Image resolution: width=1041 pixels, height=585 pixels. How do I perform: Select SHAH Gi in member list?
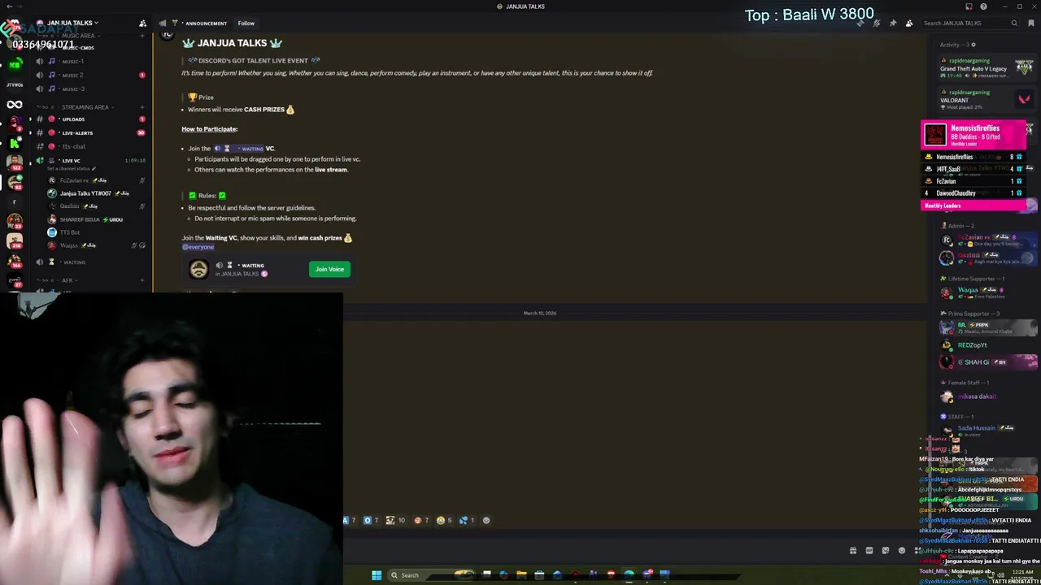coord(987,362)
